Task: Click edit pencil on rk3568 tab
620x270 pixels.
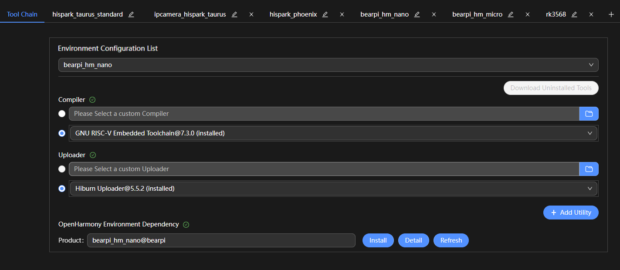Action: pos(574,14)
